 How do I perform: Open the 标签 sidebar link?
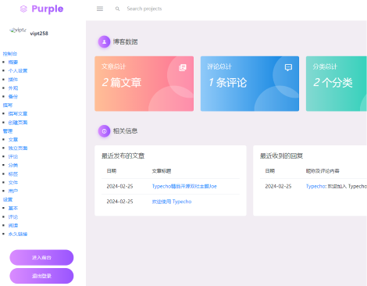point(13,173)
